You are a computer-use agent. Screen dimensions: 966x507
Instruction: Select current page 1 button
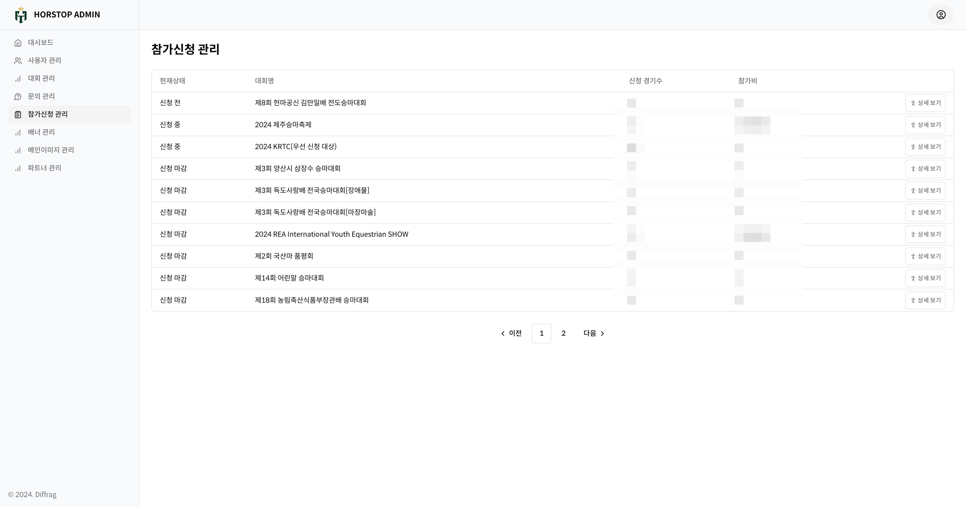coord(542,333)
